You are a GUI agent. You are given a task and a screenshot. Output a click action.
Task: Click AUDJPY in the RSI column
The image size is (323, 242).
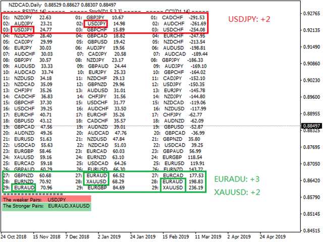pos(24,24)
